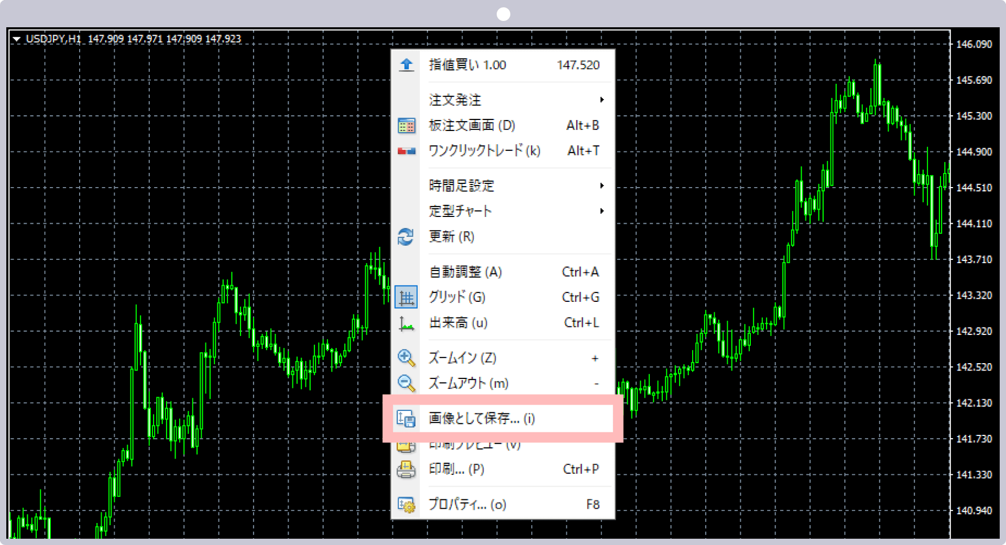1006x545 pixels.
Task: Click the 更新 refresh icon
Action: 406,236
